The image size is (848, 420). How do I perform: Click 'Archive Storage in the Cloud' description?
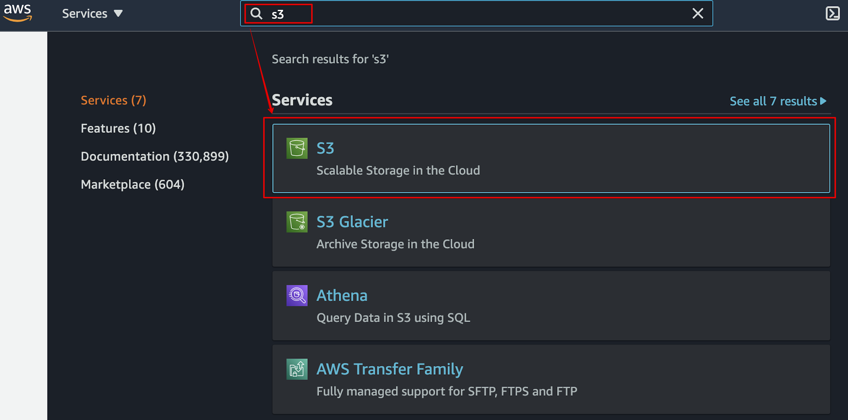point(396,244)
